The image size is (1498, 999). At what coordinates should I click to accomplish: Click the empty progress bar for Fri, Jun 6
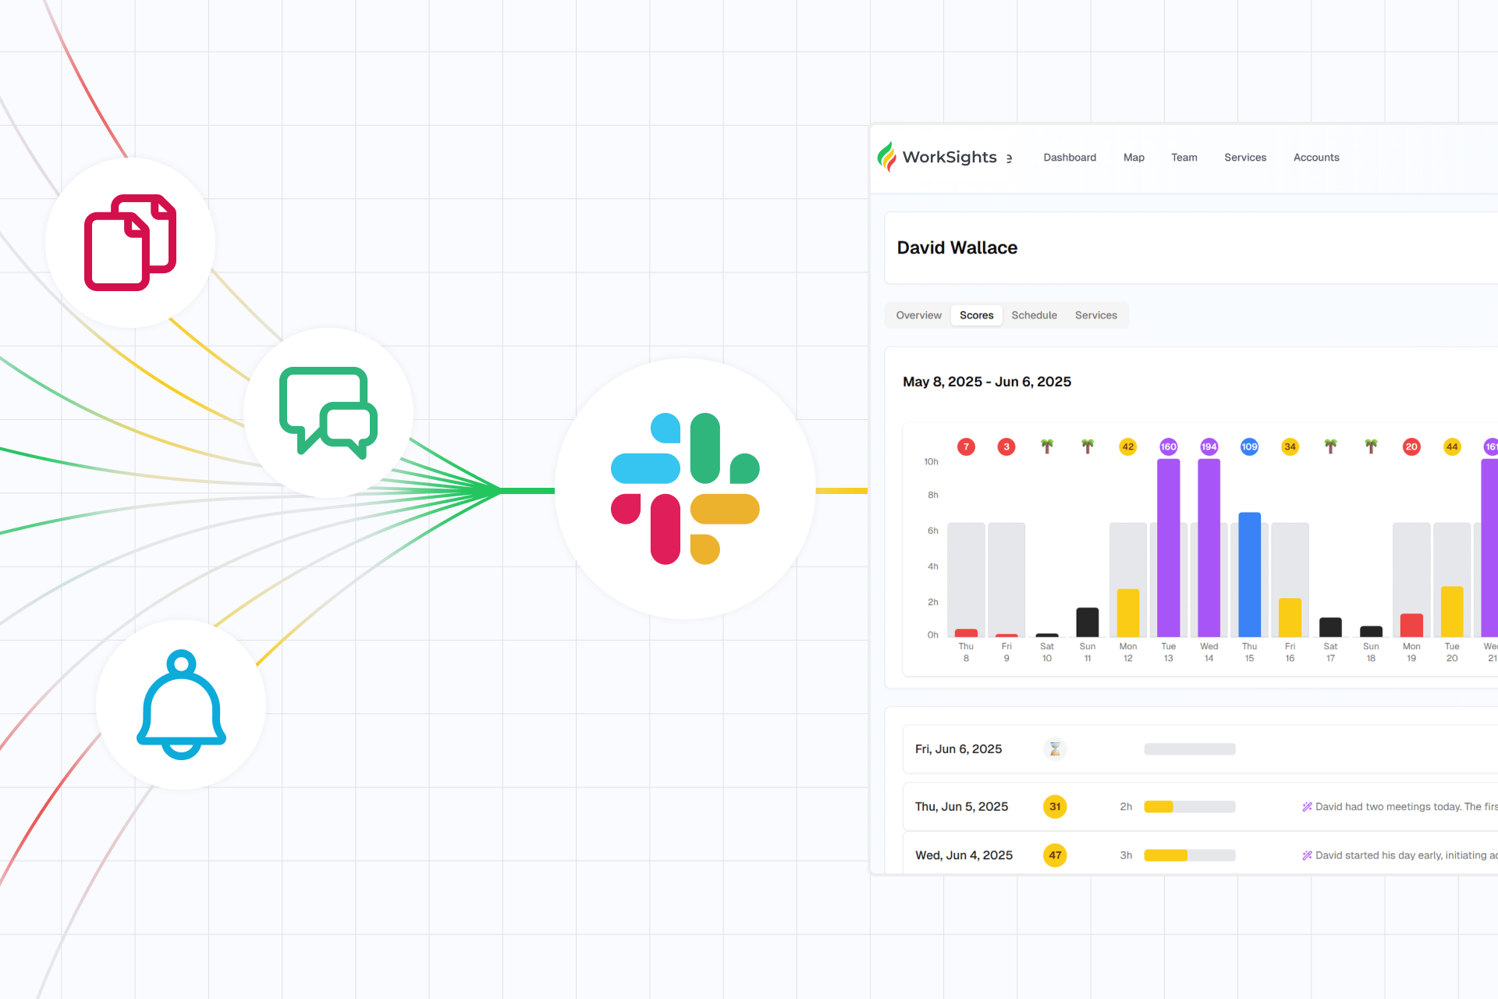point(1190,749)
